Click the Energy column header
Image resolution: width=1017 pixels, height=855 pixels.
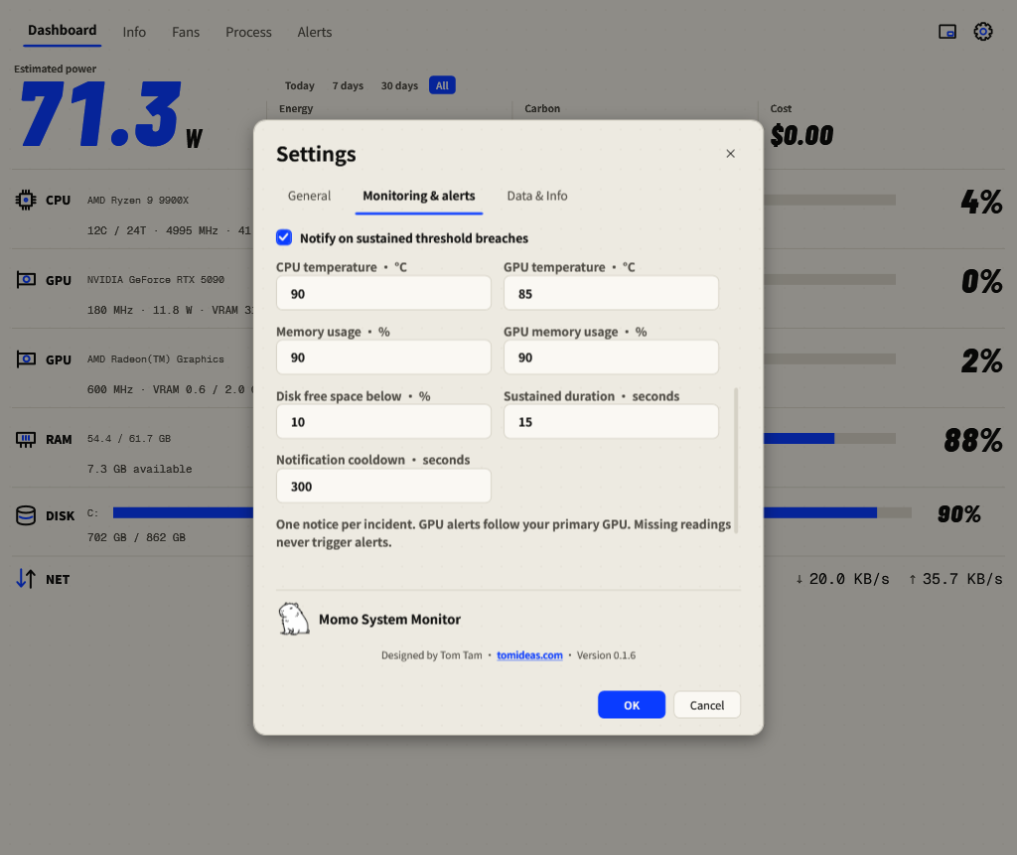pyautogui.click(x=296, y=108)
